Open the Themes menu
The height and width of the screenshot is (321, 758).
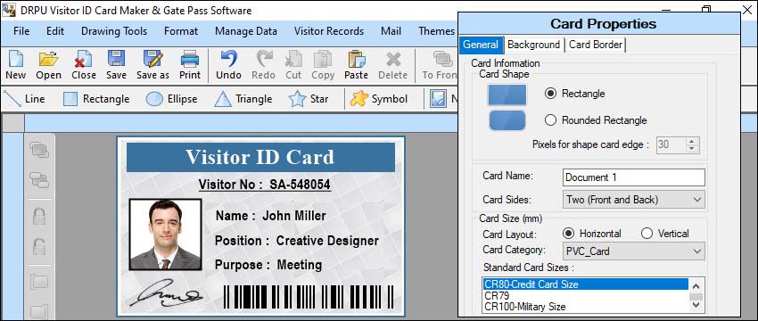tap(436, 31)
